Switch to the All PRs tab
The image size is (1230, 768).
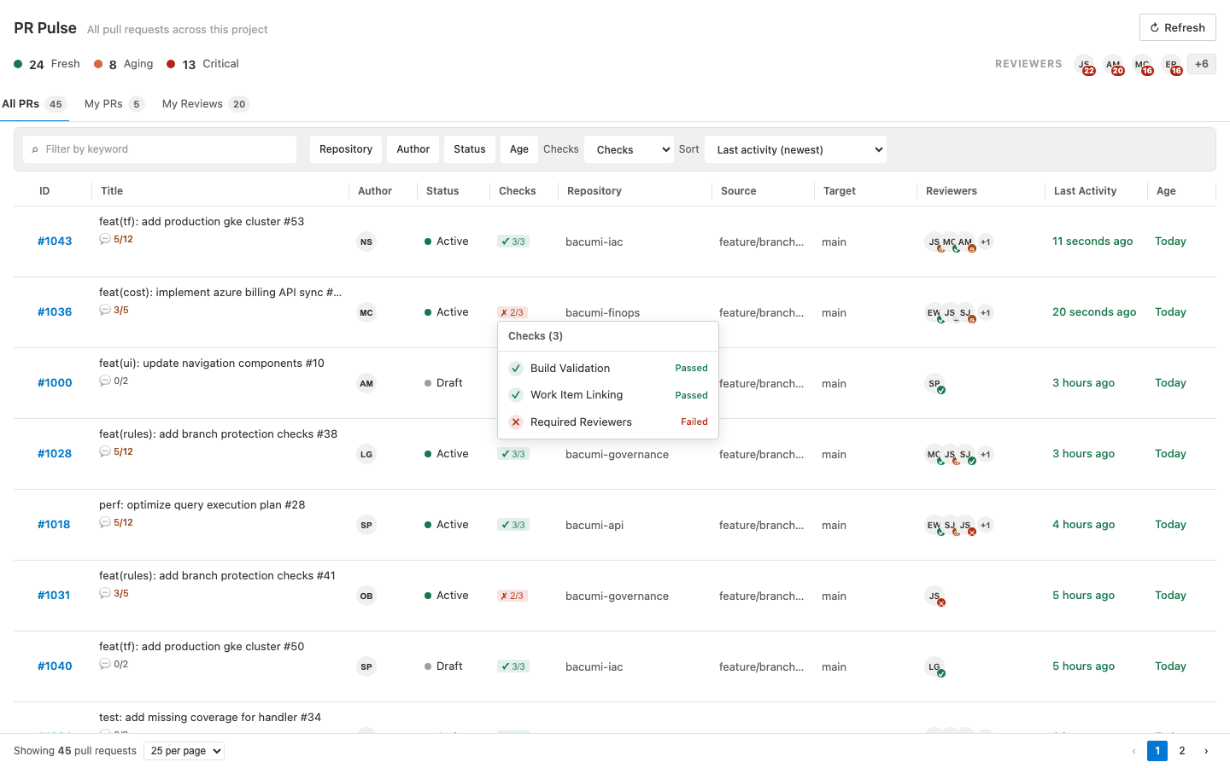[x=34, y=104]
